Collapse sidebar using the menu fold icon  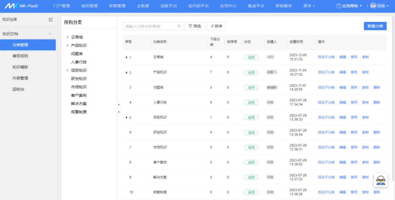click(x=51, y=20)
